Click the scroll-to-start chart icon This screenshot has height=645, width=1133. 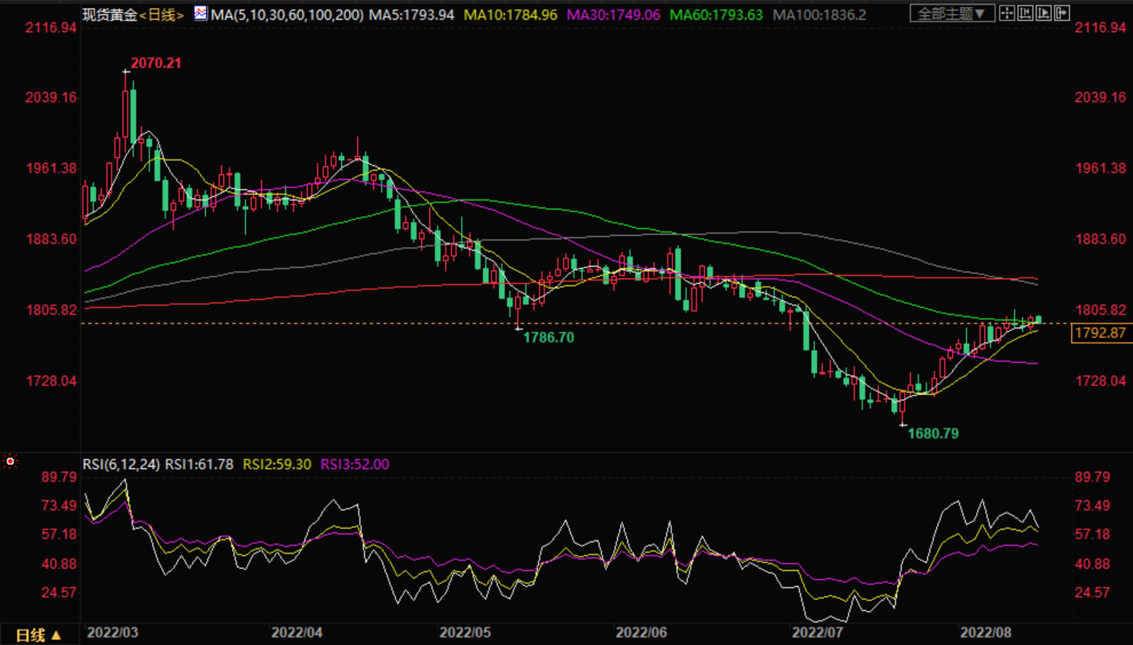pyautogui.click(x=1025, y=13)
